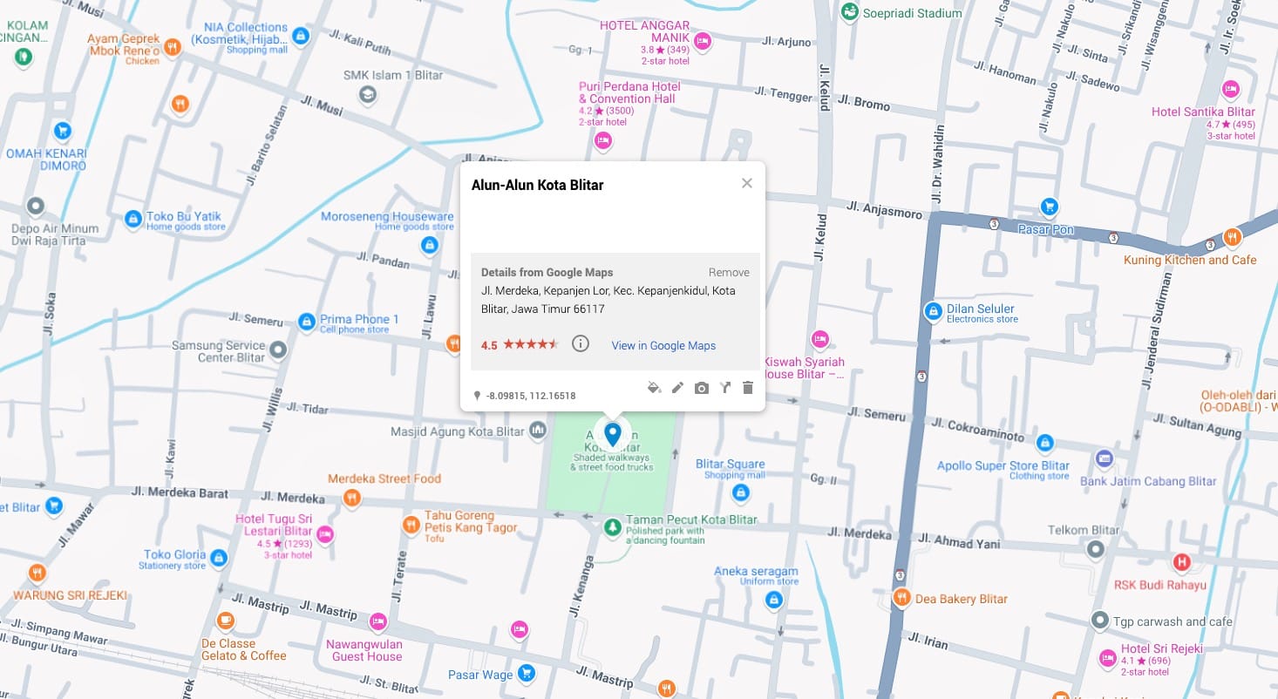1278x699 pixels.
Task: Click Puri Perdana Hotel marker icon
Action: coord(602,140)
